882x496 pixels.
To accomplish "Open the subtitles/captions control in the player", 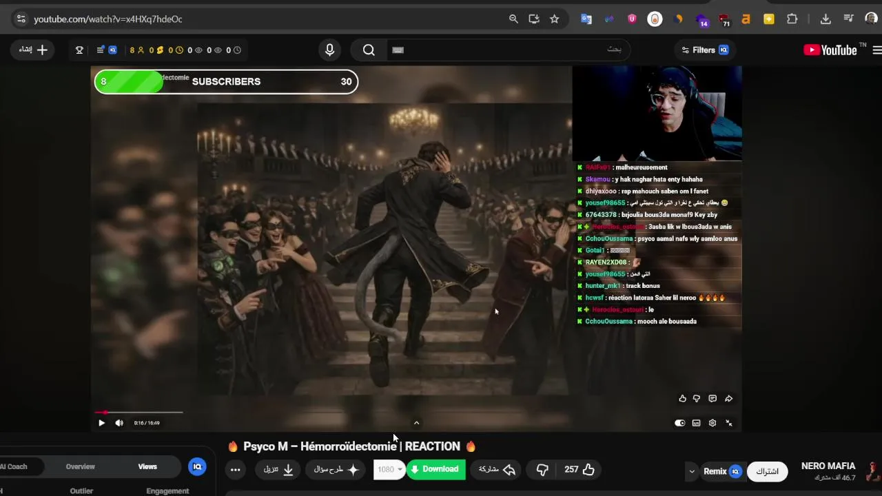I will tap(696, 423).
